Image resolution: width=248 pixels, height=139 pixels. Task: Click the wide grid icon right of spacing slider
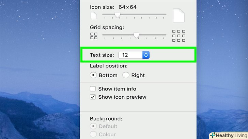coord(179,36)
